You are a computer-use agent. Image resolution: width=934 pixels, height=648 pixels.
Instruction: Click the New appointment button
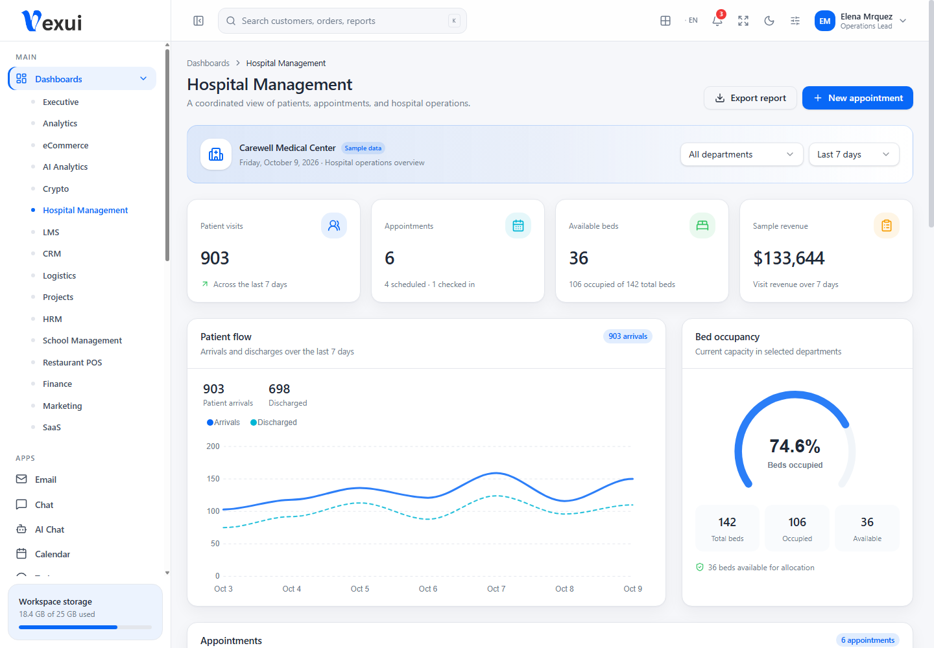pos(857,98)
